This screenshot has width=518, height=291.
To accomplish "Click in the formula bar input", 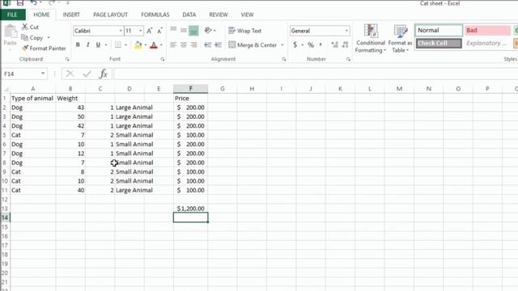I will click(x=316, y=74).
